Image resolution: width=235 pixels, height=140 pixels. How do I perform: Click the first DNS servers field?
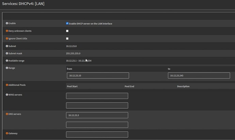97,115
